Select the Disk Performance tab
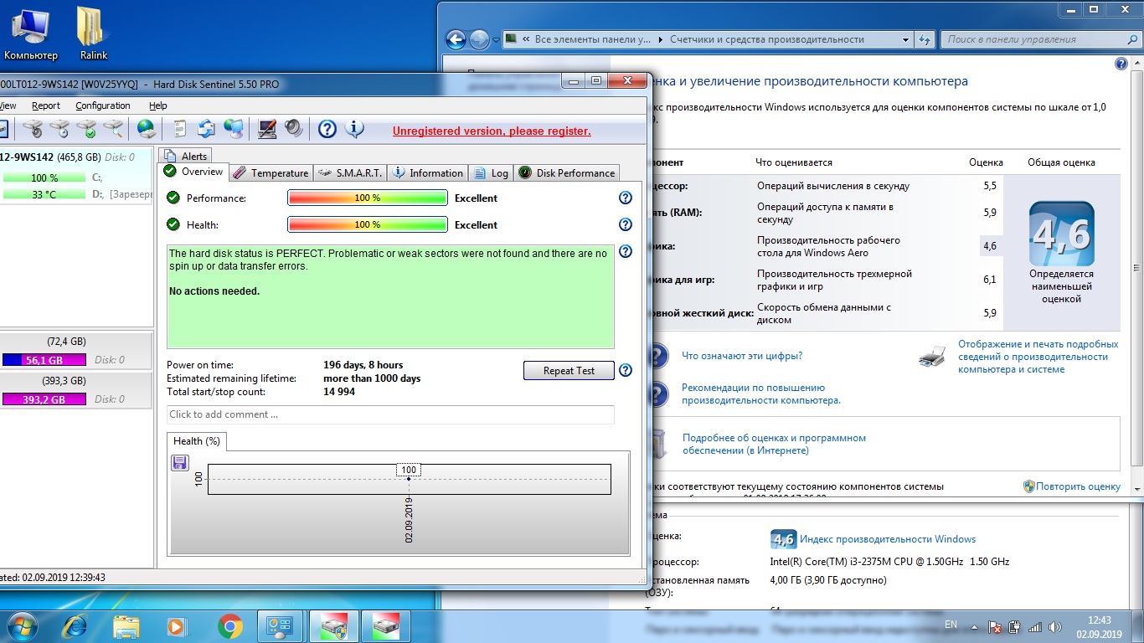The image size is (1144, 643). click(567, 173)
